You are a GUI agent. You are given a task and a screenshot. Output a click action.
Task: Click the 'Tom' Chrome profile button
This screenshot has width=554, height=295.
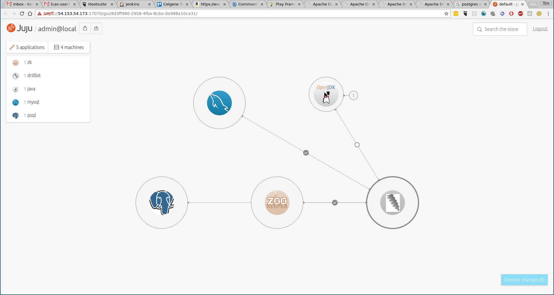click(x=546, y=3)
